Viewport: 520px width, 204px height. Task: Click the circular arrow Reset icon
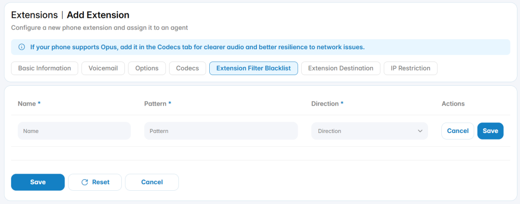click(85, 182)
